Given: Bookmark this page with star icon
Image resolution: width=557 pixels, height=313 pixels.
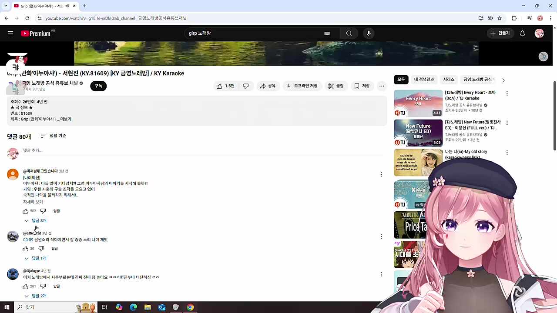Looking at the screenshot, I should [500, 18].
